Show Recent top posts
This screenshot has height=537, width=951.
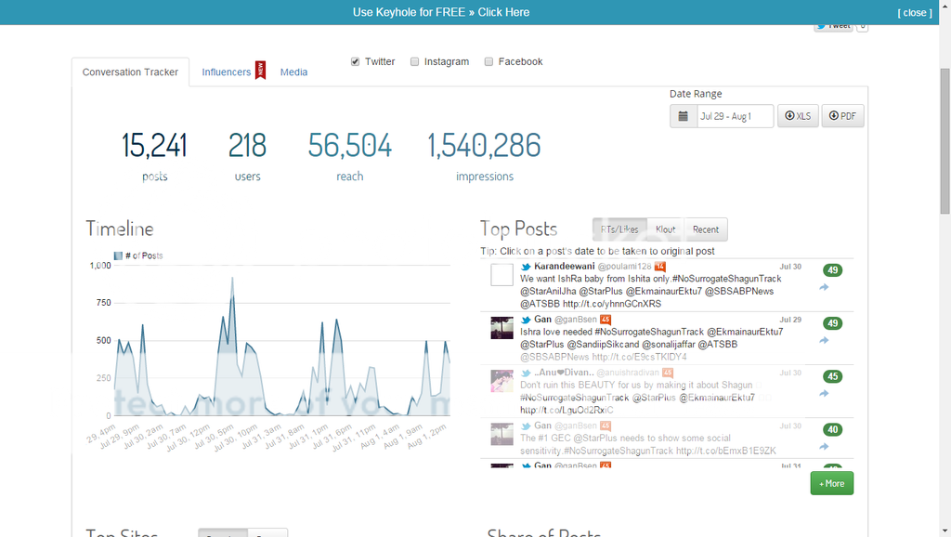click(705, 229)
